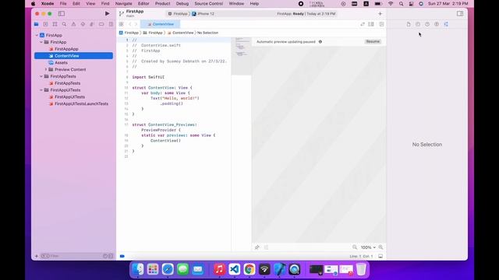The image size is (499, 280).
Task: Pin the preview canvas
Action: point(257,247)
